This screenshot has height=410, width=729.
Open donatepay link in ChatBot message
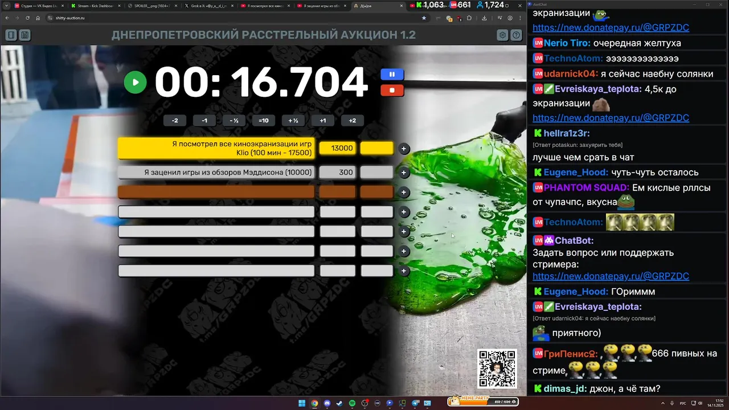pos(611,276)
